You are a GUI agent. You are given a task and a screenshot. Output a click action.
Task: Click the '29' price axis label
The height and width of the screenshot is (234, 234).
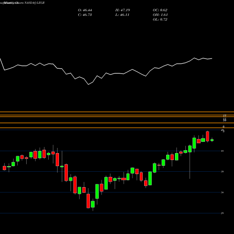(x=222, y=213)
